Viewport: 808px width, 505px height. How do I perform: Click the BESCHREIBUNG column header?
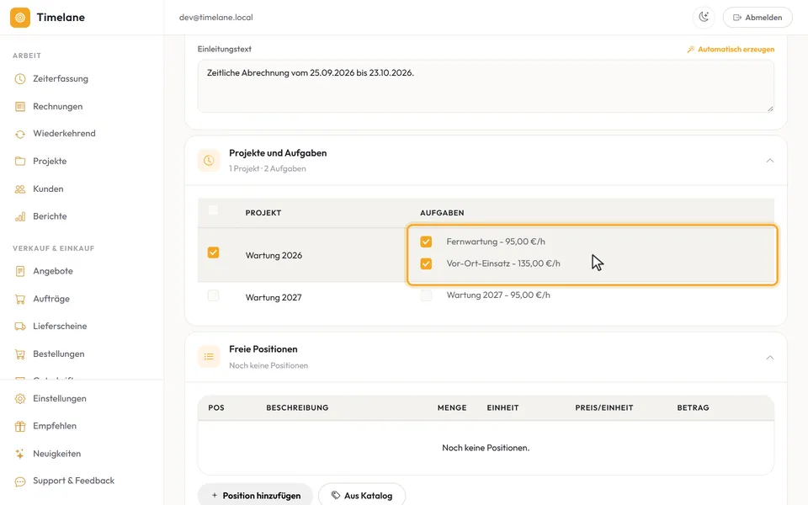[x=297, y=407]
